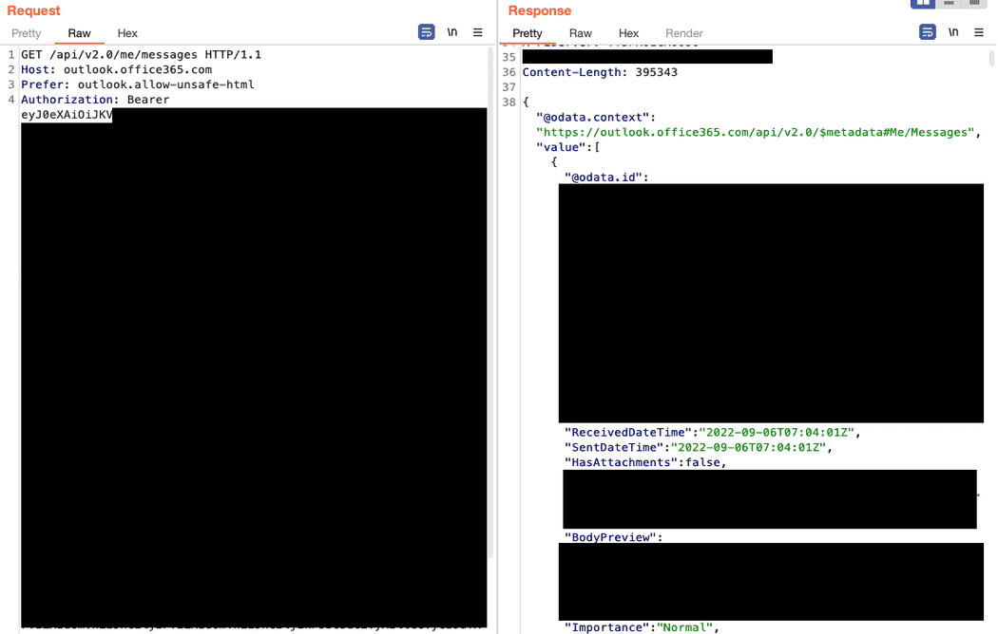Screen dimensions: 998x634
Task: Click the '@odata.id' JSON key
Action: coord(606,177)
